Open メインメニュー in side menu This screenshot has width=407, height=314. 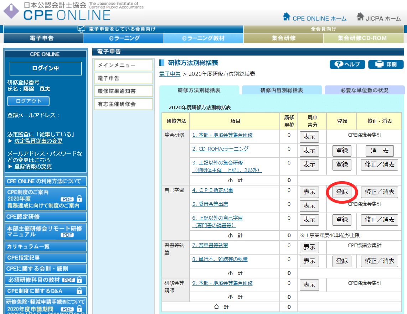[x=124, y=66]
